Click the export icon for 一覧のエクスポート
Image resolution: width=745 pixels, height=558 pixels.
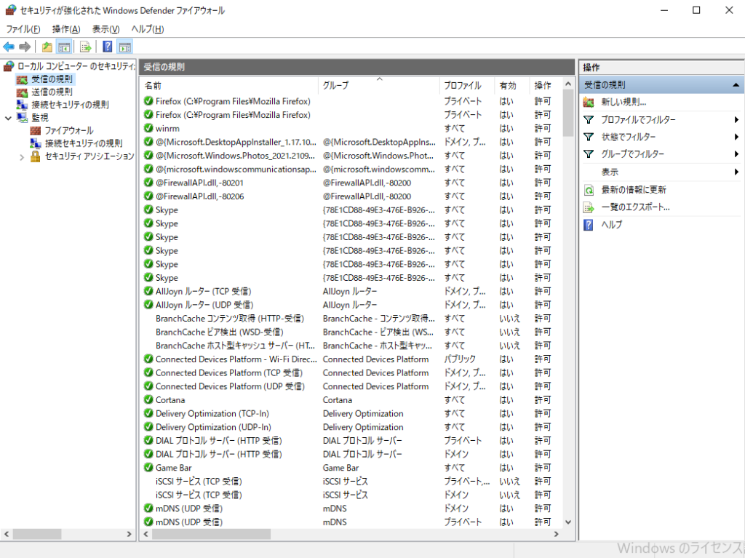(589, 208)
